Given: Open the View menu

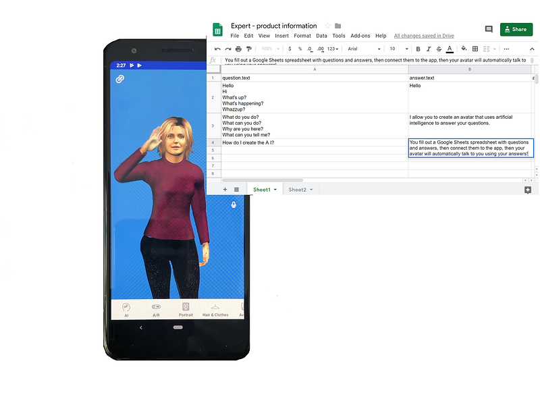Looking at the screenshot, I should [x=264, y=36].
